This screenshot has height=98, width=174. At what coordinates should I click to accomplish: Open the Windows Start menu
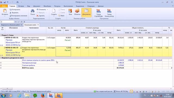pyautogui.click(x=3, y=96)
